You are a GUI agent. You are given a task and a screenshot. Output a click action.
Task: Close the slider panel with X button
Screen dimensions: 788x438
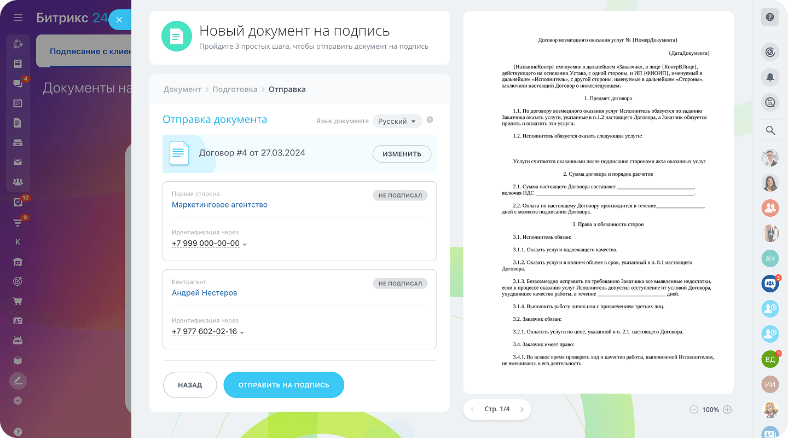(119, 20)
